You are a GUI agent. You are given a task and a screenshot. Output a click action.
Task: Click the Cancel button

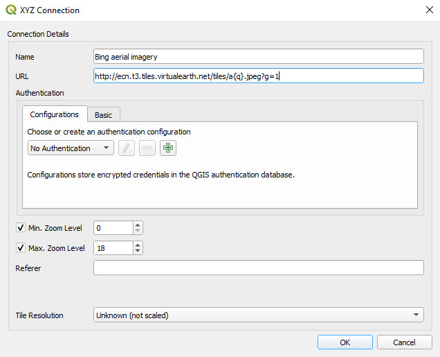pyautogui.click(x=404, y=342)
